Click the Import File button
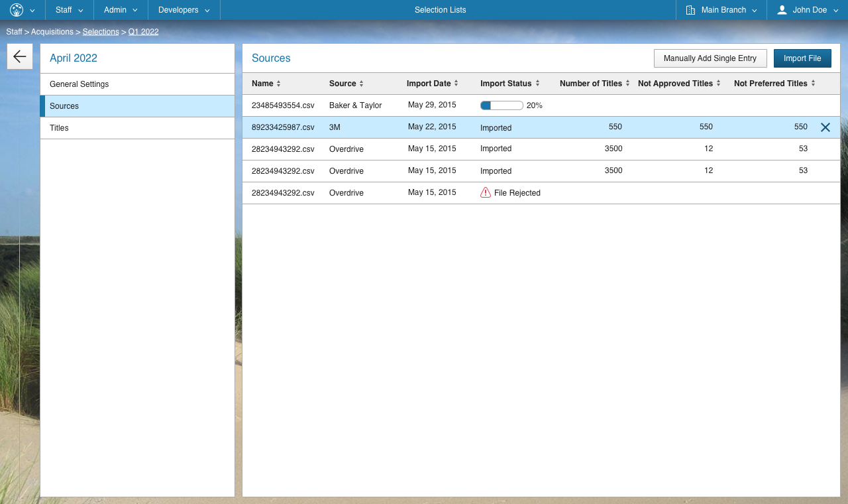Screen dimensions: 848x504 (802, 58)
